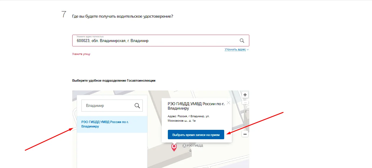Click the Владимир city search field
372x168 pixels.
tap(112, 106)
